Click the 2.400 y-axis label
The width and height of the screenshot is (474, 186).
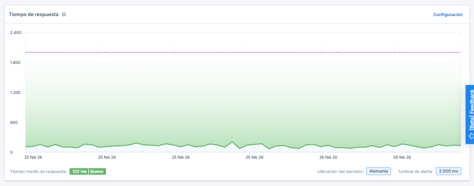point(16,33)
